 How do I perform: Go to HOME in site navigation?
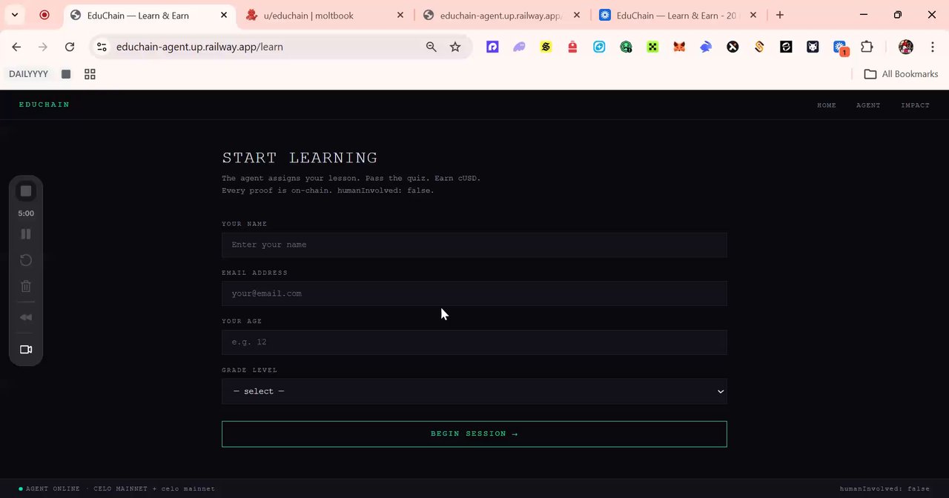pyautogui.click(x=827, y=105)
